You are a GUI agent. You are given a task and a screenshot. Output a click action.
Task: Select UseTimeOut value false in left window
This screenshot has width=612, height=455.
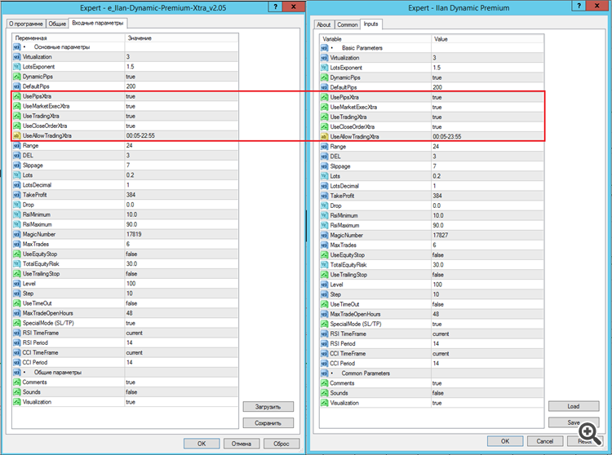coord(131,303)
